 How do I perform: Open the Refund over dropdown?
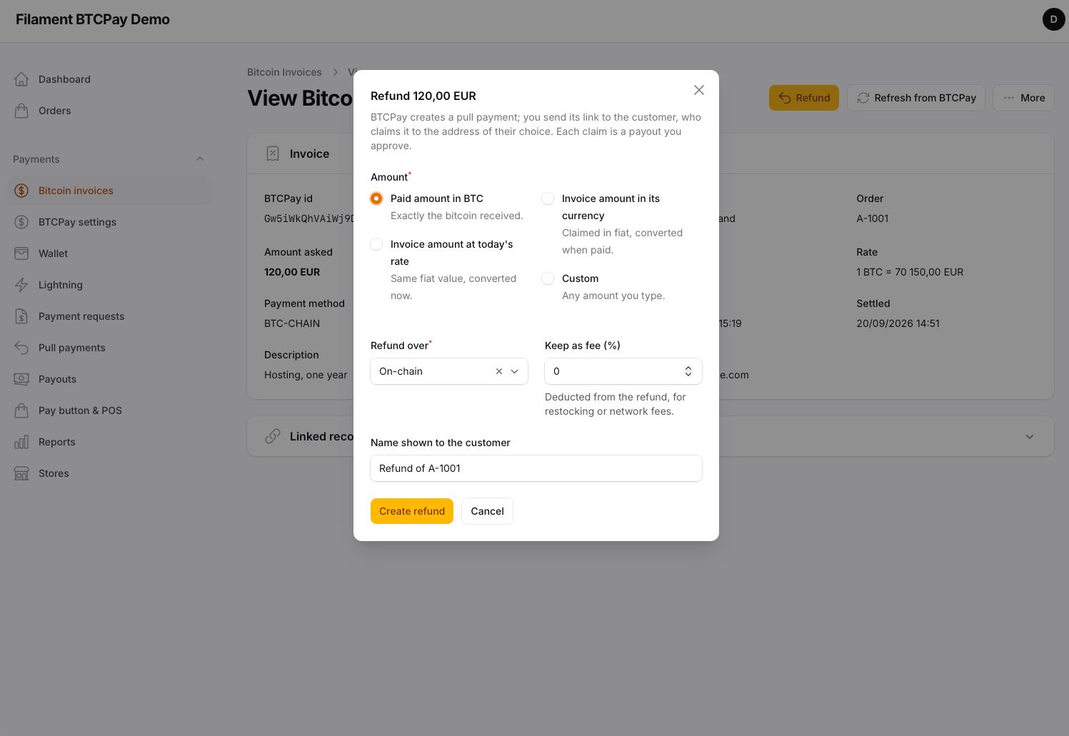click(x=449, y=371)
